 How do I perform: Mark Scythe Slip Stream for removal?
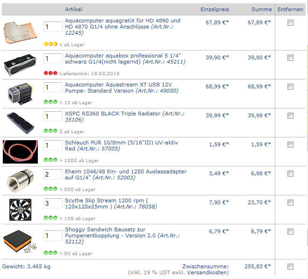click(290, 202)
